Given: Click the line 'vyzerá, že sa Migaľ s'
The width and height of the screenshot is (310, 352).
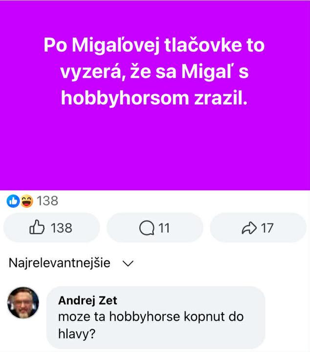Looking at the screenshot, I should tap(155, 71).
